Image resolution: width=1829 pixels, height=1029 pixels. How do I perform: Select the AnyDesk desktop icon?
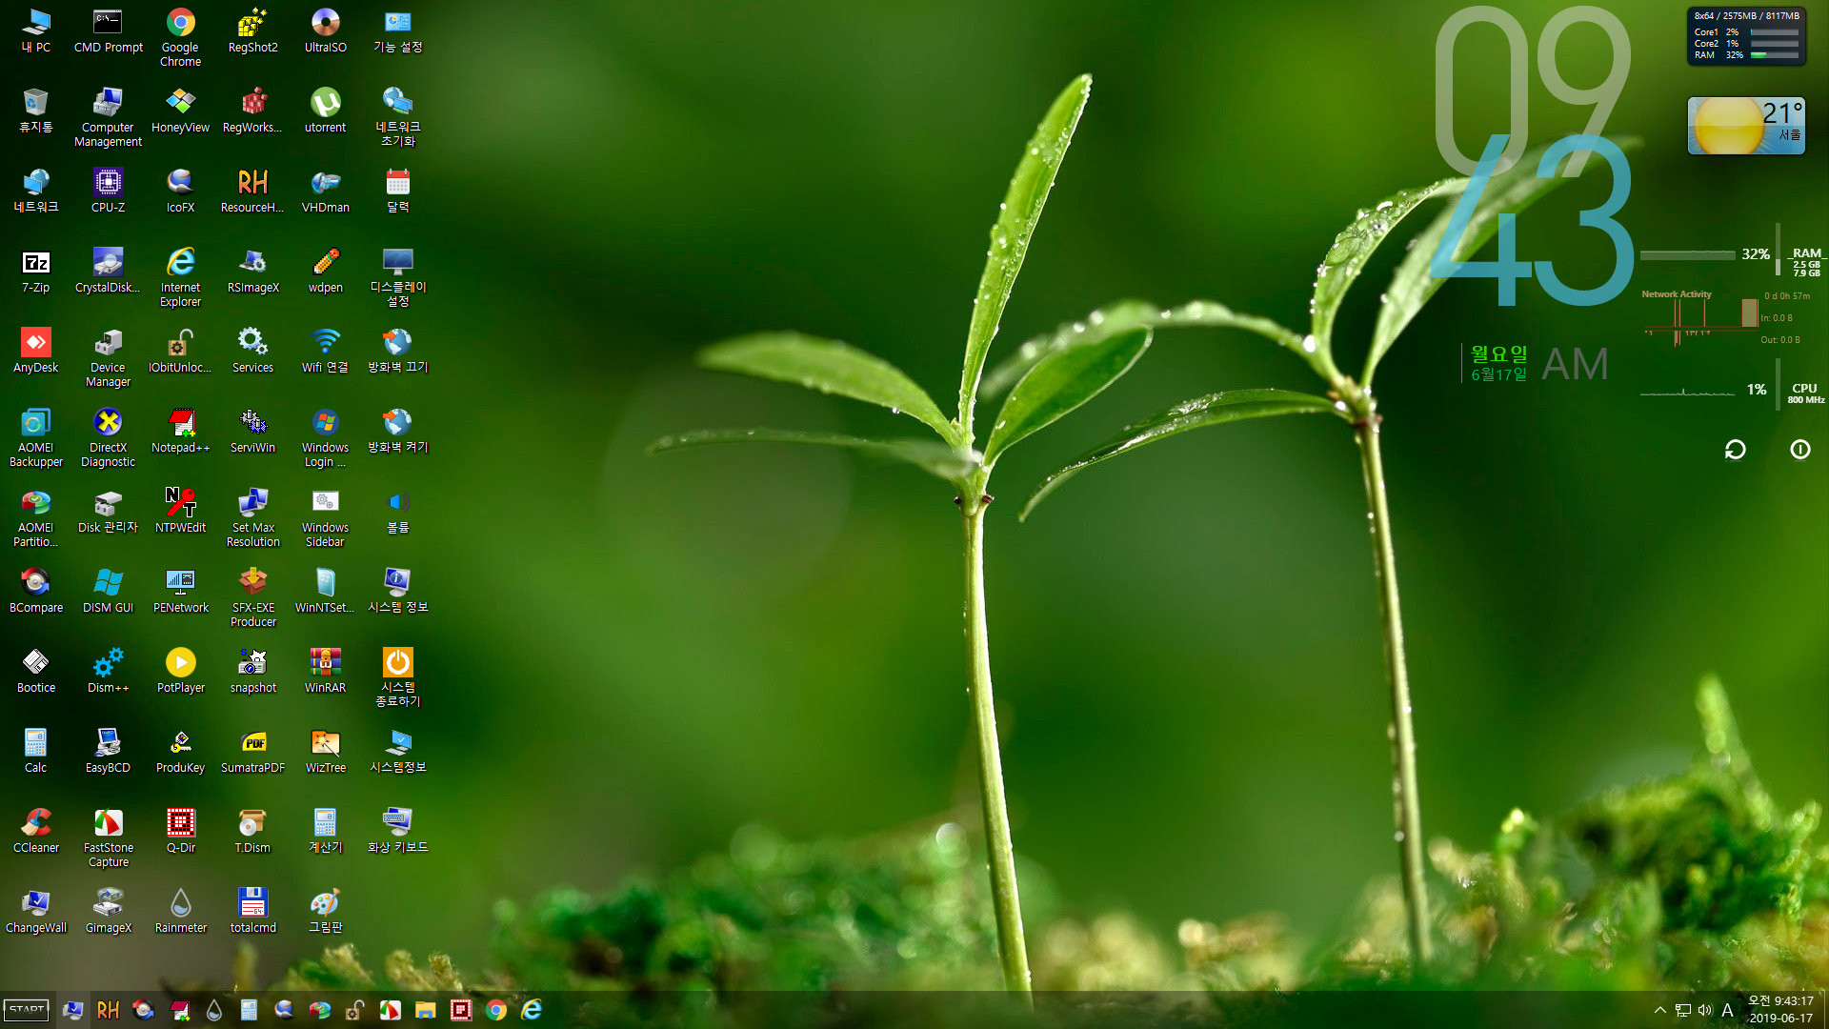click(35, 351)
